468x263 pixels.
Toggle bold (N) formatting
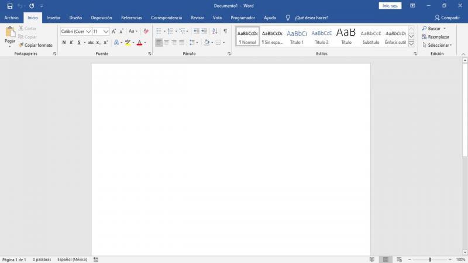pos(64,43)
